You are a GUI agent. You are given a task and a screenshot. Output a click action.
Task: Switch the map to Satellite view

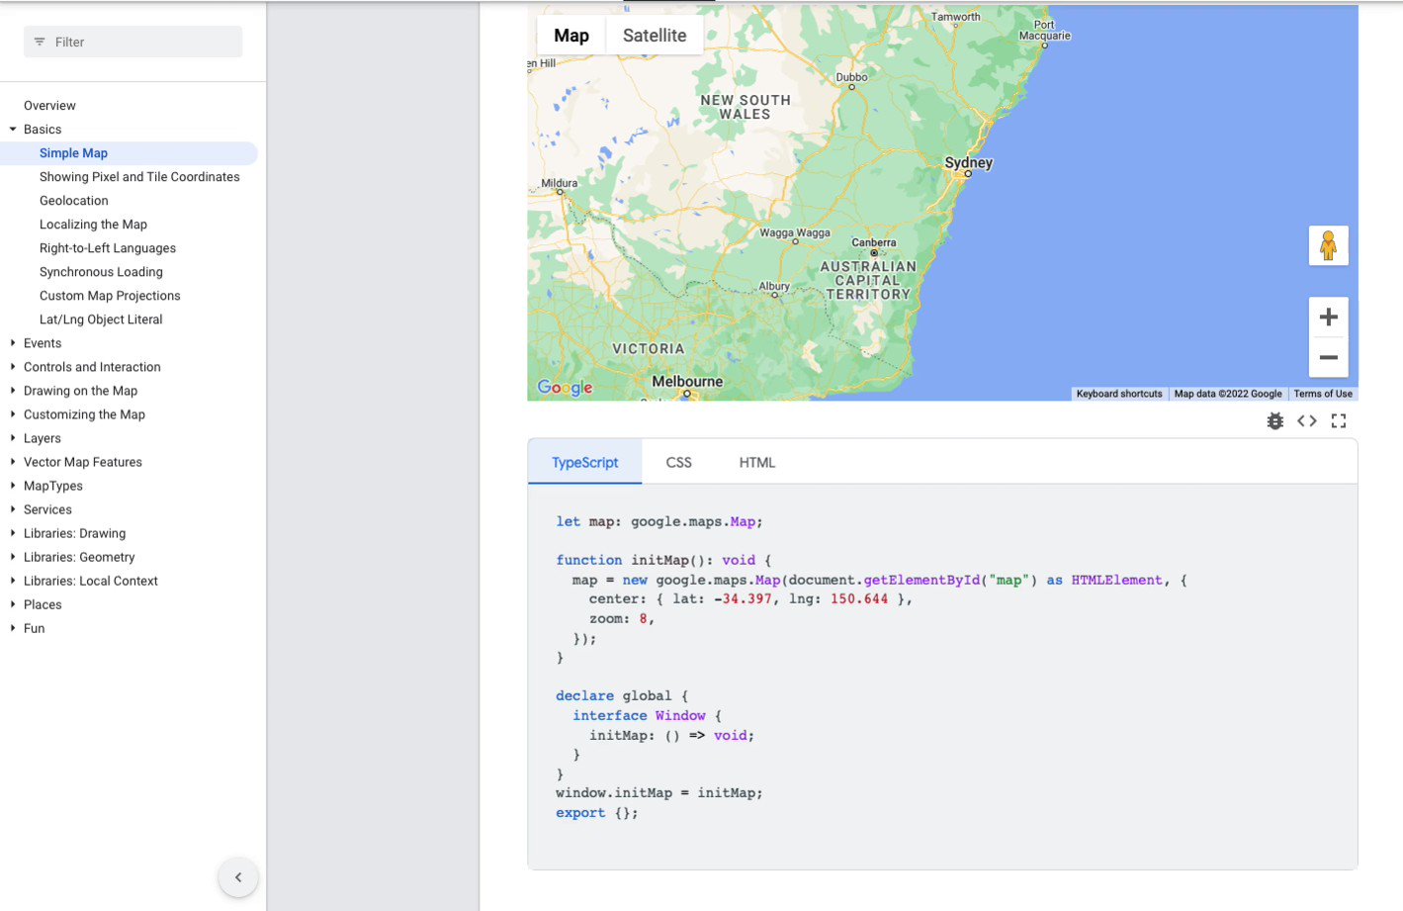[654, 35]
